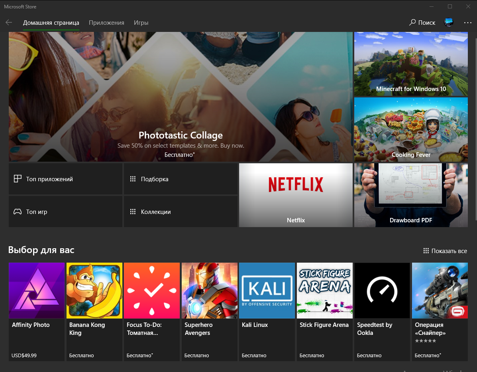The width and height of the screenshot is (477, 372).
Task: Click the Top apps grid icon
Action: pyautogui.click(x=18, y=179)
